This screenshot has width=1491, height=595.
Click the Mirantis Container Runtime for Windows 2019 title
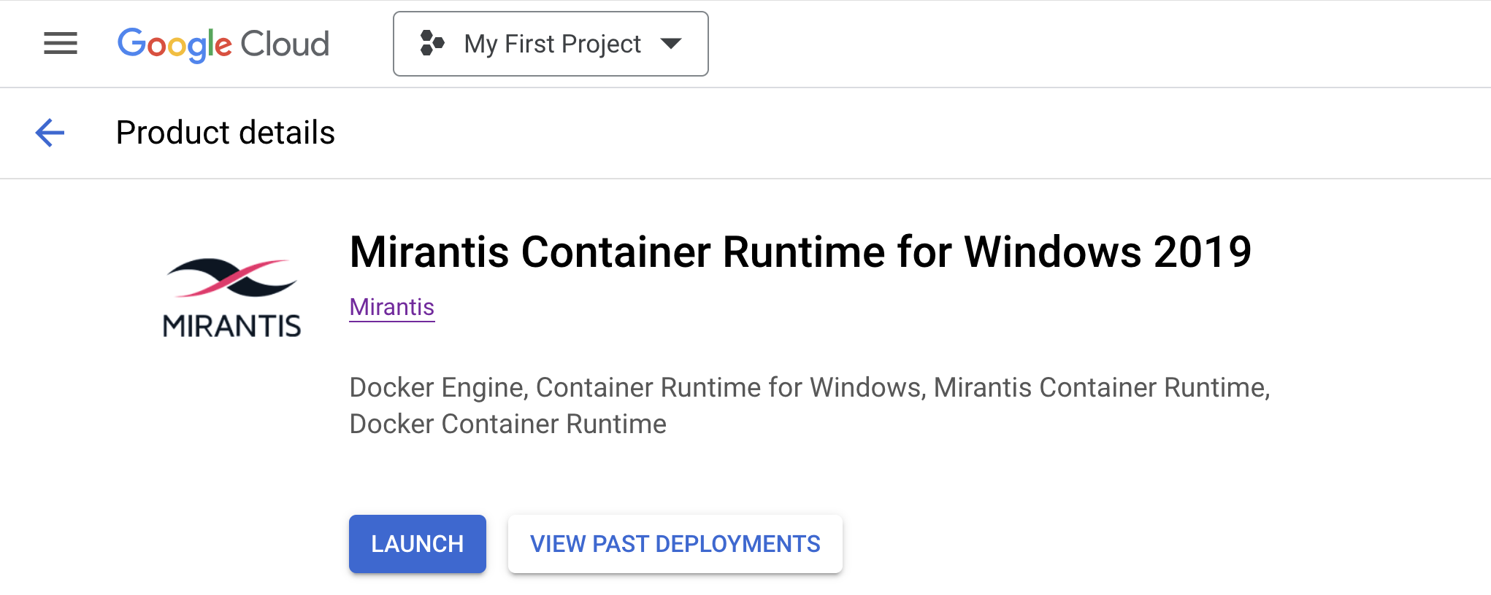click(x=800, y=252)
